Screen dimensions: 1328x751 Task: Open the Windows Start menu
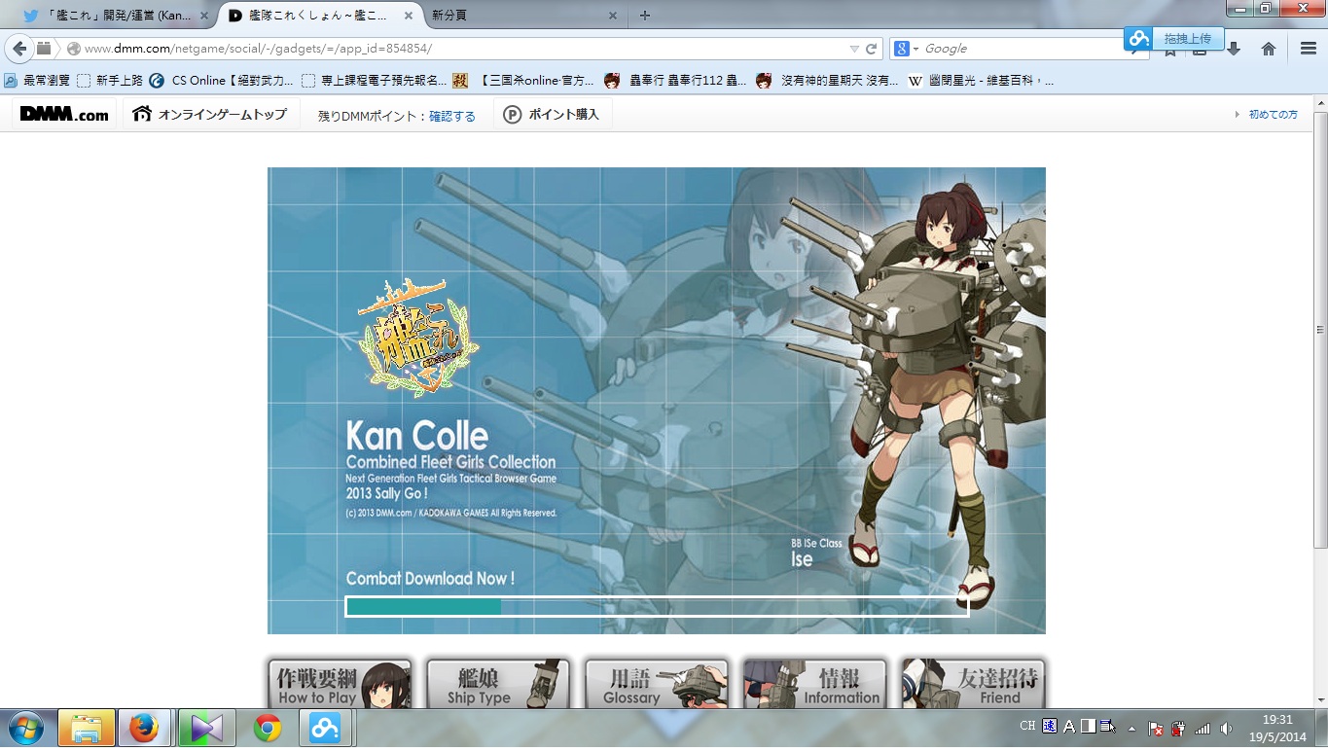24,729
